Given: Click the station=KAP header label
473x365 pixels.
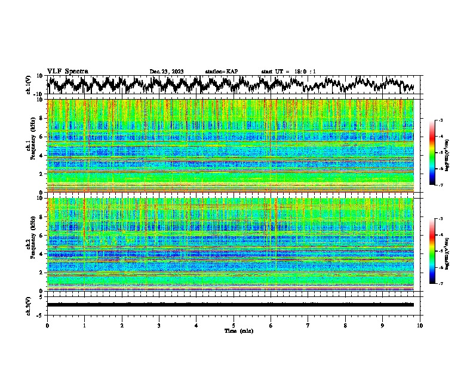Looking at the screenshot, I should coord(222,72).
